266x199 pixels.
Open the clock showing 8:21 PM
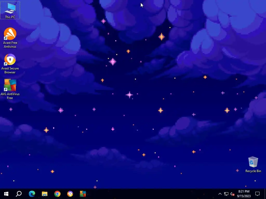pos(244,194)
